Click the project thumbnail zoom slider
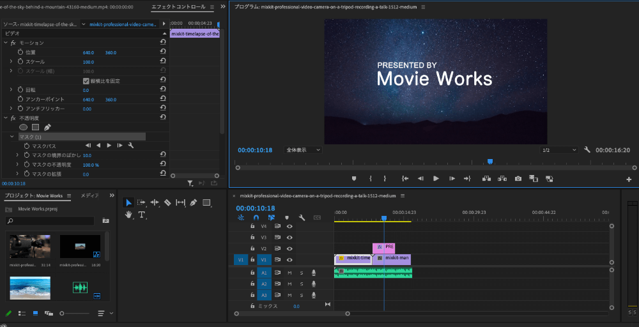 pos(62,313)
